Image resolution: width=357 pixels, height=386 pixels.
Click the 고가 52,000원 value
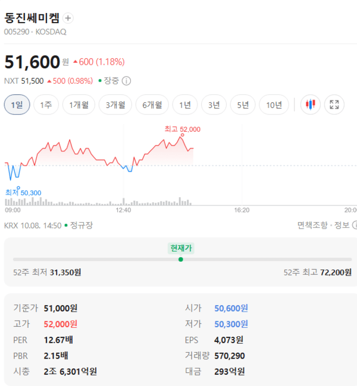[61, 324]
